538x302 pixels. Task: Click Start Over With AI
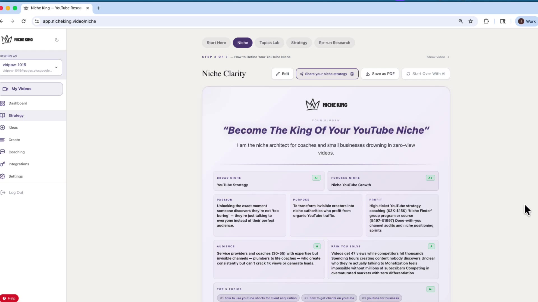click(x=426, y=74)
